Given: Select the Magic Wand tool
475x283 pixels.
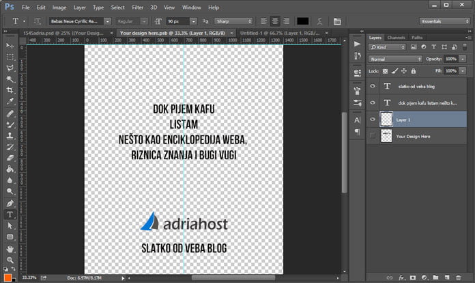Looking at the screenshot, I should click(x=10, y=79).
